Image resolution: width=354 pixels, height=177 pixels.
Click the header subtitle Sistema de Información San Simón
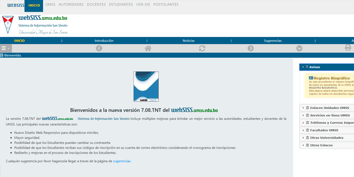click(43, 25)
